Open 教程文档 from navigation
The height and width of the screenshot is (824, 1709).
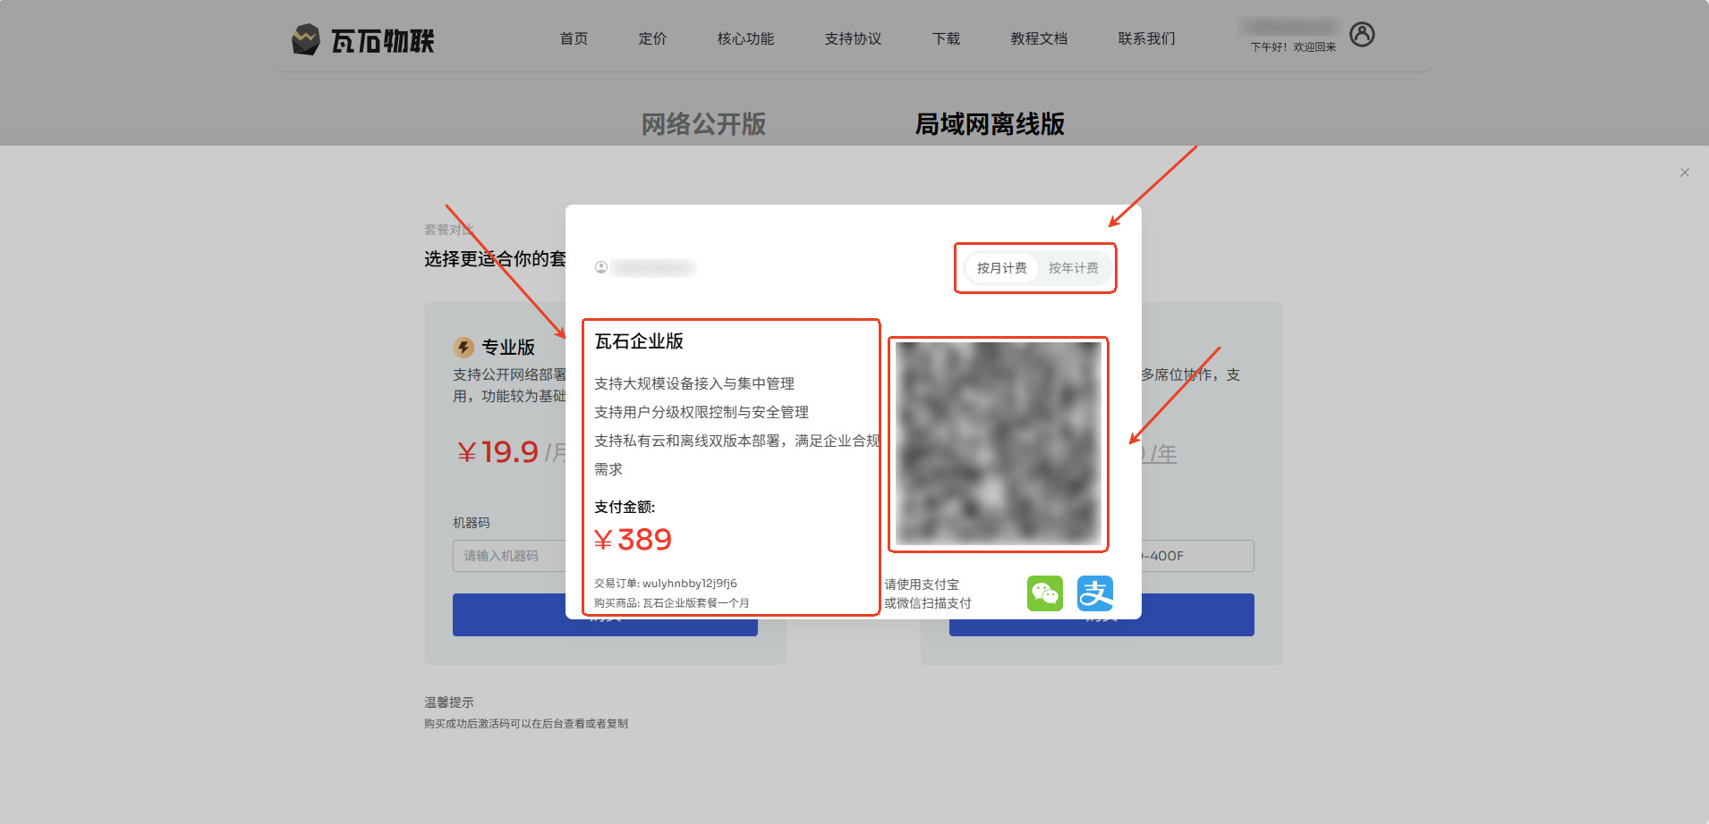point(1039,38)
